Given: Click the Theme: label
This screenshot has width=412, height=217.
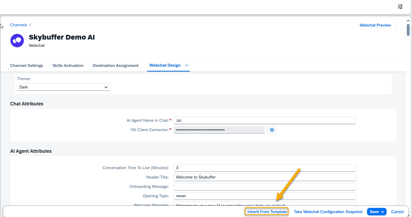Looking at the screenshot, I should tap(24, 79).
